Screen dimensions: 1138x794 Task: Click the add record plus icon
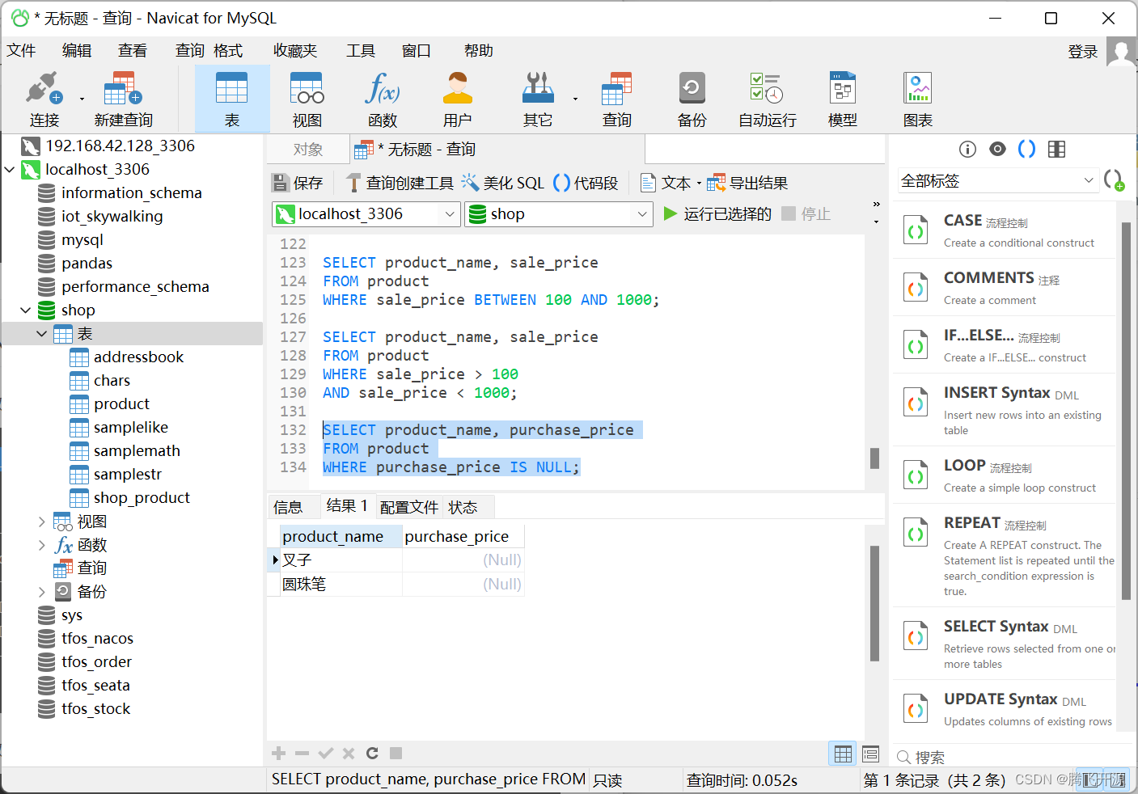pos(279,754)
